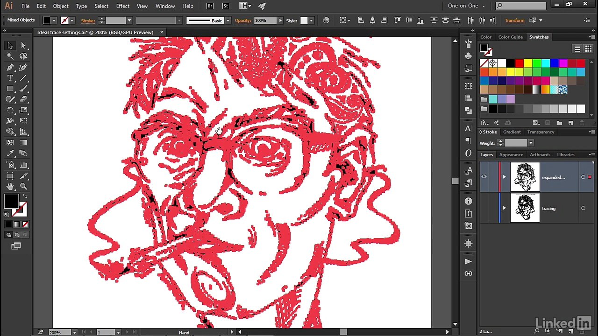Expand the expanded layer contents
598x336 pixels.
point(504,177)
